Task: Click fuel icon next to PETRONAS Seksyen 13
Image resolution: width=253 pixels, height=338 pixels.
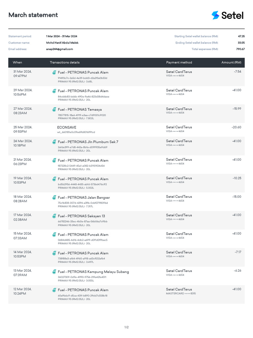Action: coord(54,216)
